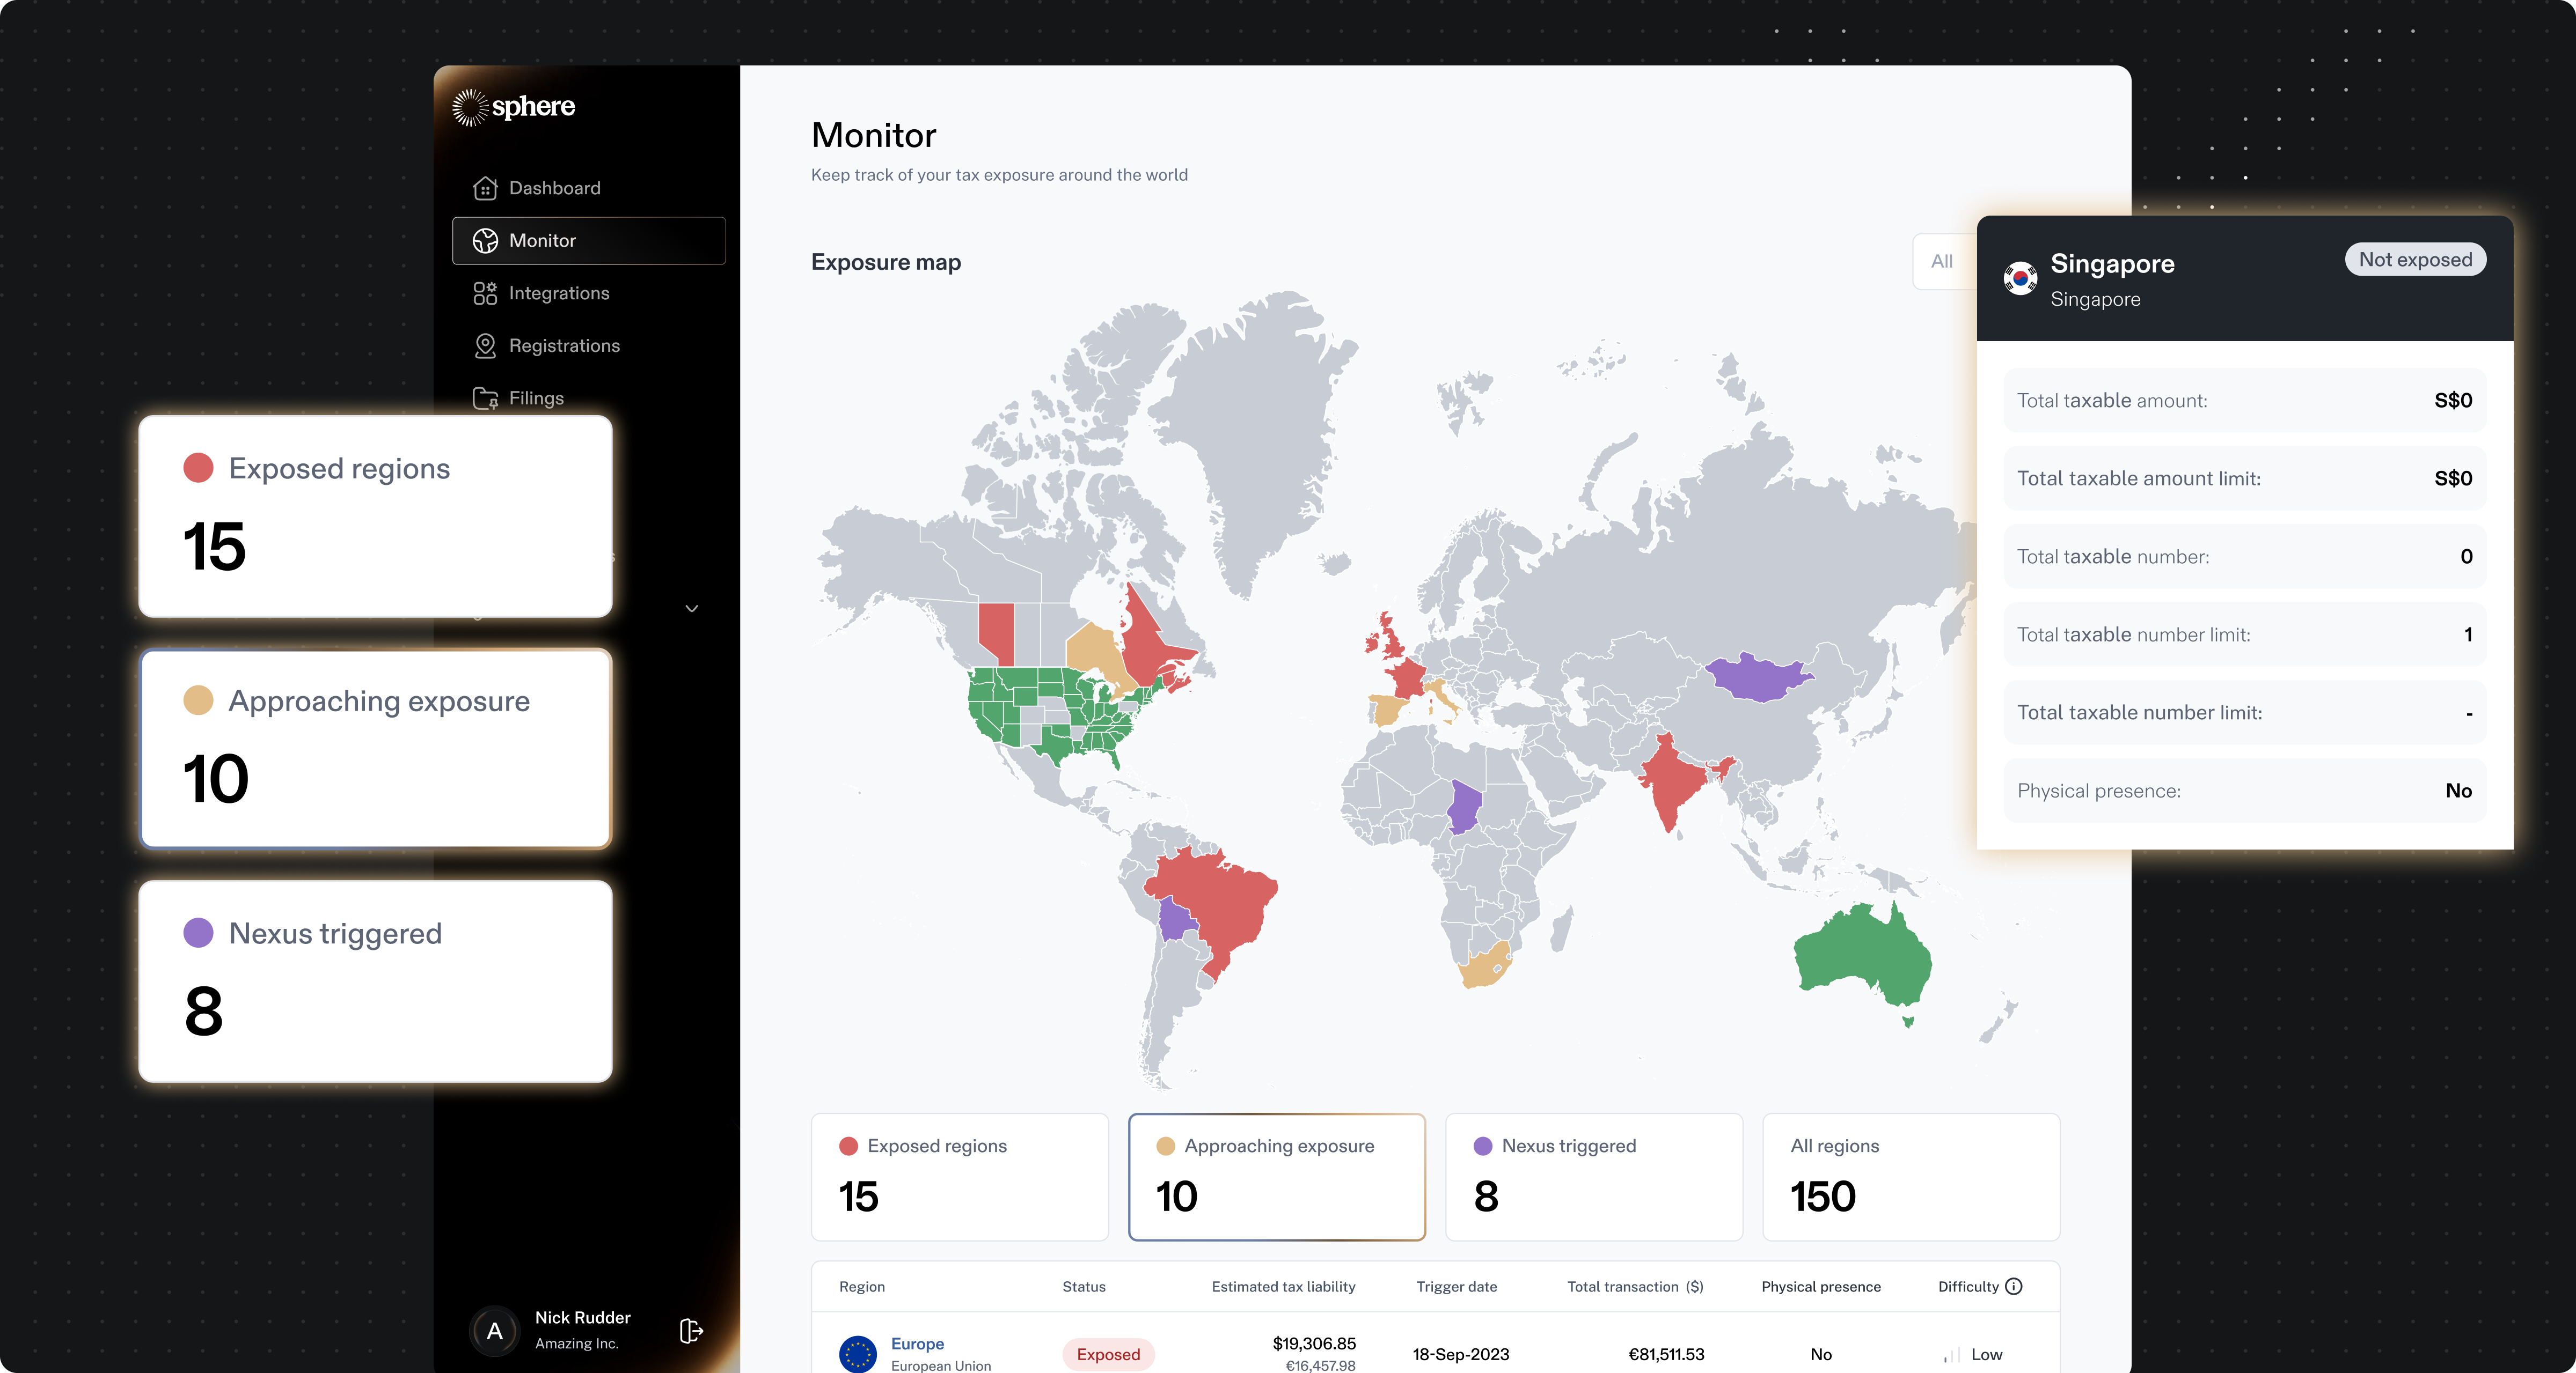Click the Integrations grid icon
2576x1373 pixels.
(485, 293)
